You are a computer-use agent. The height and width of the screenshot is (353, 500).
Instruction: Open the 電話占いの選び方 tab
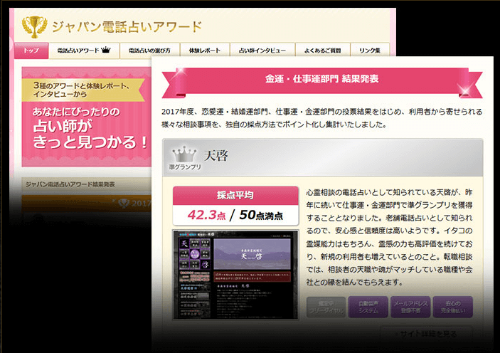pyautogui.click(x=149, y=51)
